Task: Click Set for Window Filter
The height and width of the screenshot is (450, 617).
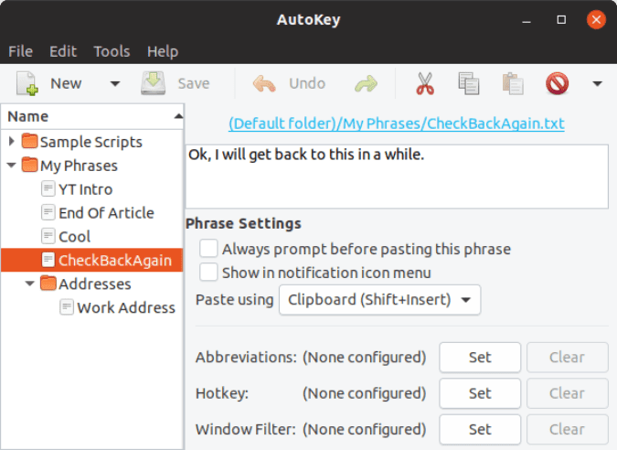Action: pyautogui.click(x=480, y=429)
